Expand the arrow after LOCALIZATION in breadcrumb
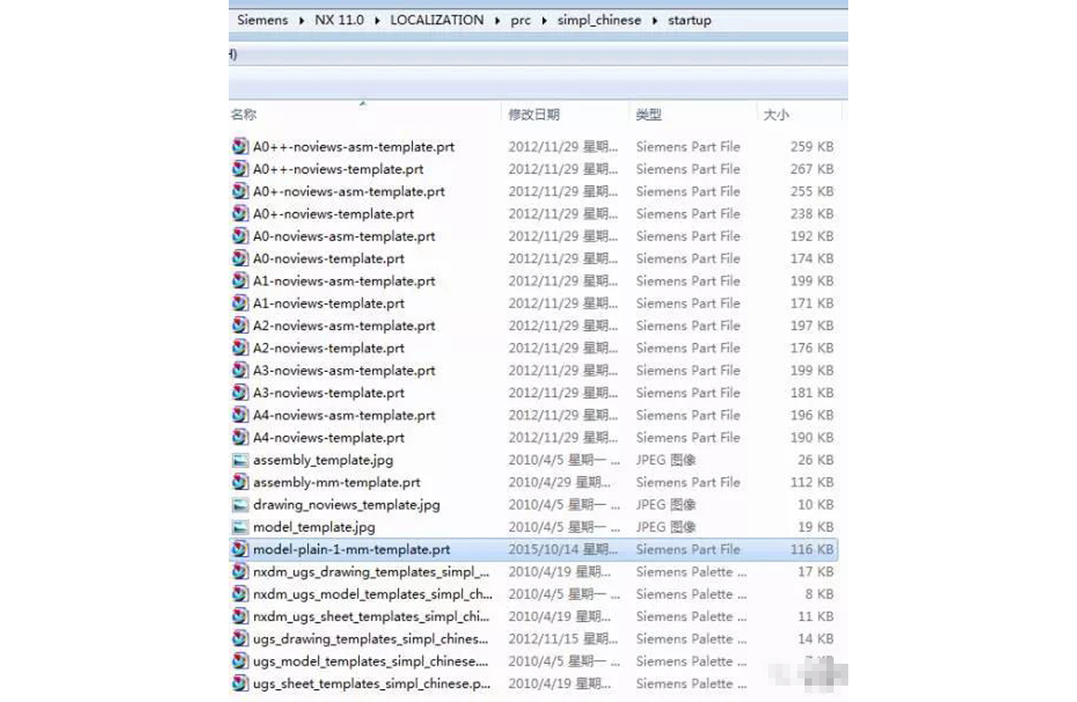Viewport: 1077px width, 702px height. [497, 20]
